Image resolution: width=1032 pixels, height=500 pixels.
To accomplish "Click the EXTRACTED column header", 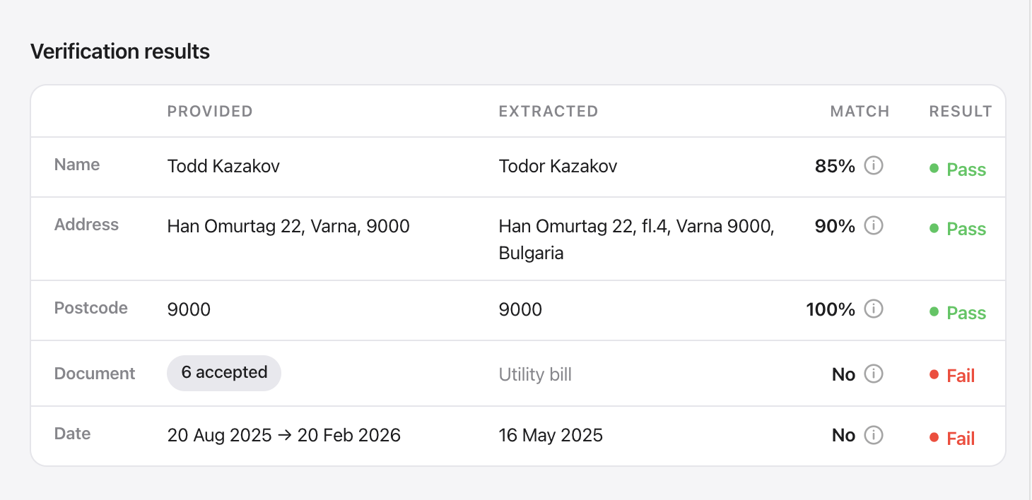I will point(549,111).
